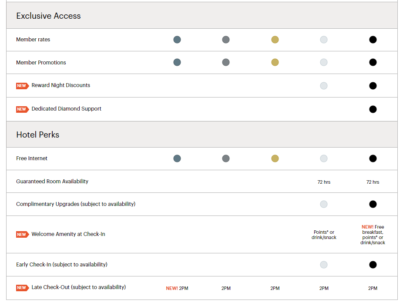The width and height of the screenshot is (403, 303).
Task: Click the blue dot for Member rates
Action: click(177, 39)
